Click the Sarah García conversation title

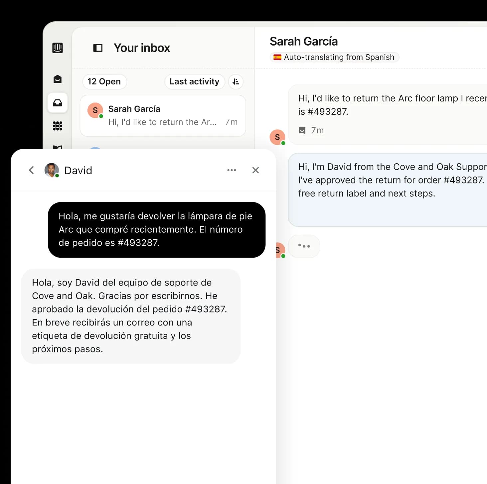304,42
